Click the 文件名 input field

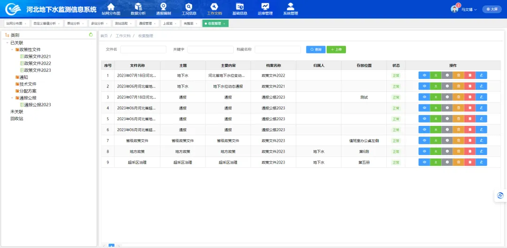(143, 49)
